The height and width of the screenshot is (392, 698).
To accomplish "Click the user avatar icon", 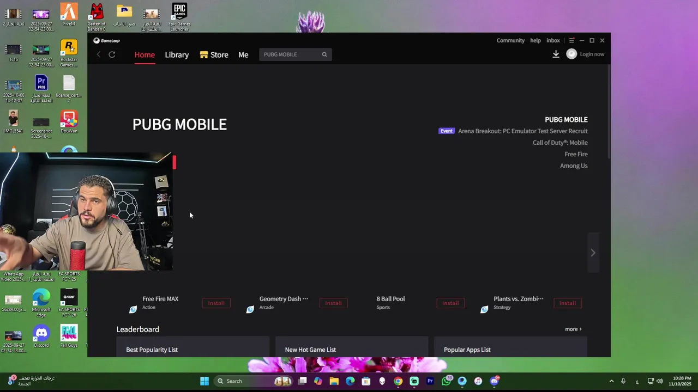I will pyautogui.click(x=571, y=54).
